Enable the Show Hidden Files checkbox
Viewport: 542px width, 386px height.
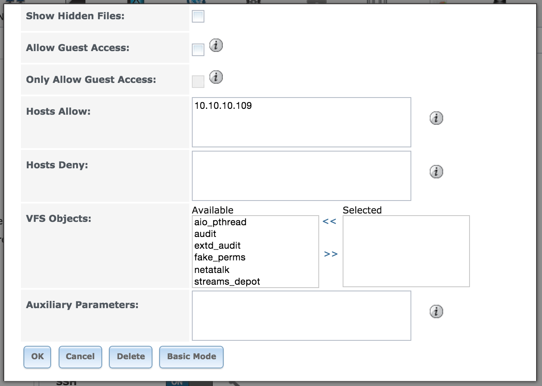point(198,17)
